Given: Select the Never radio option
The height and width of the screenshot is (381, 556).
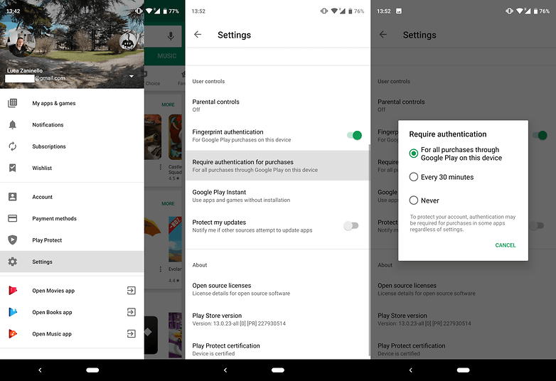Looking at the screenshot, I should pos(414,200).
